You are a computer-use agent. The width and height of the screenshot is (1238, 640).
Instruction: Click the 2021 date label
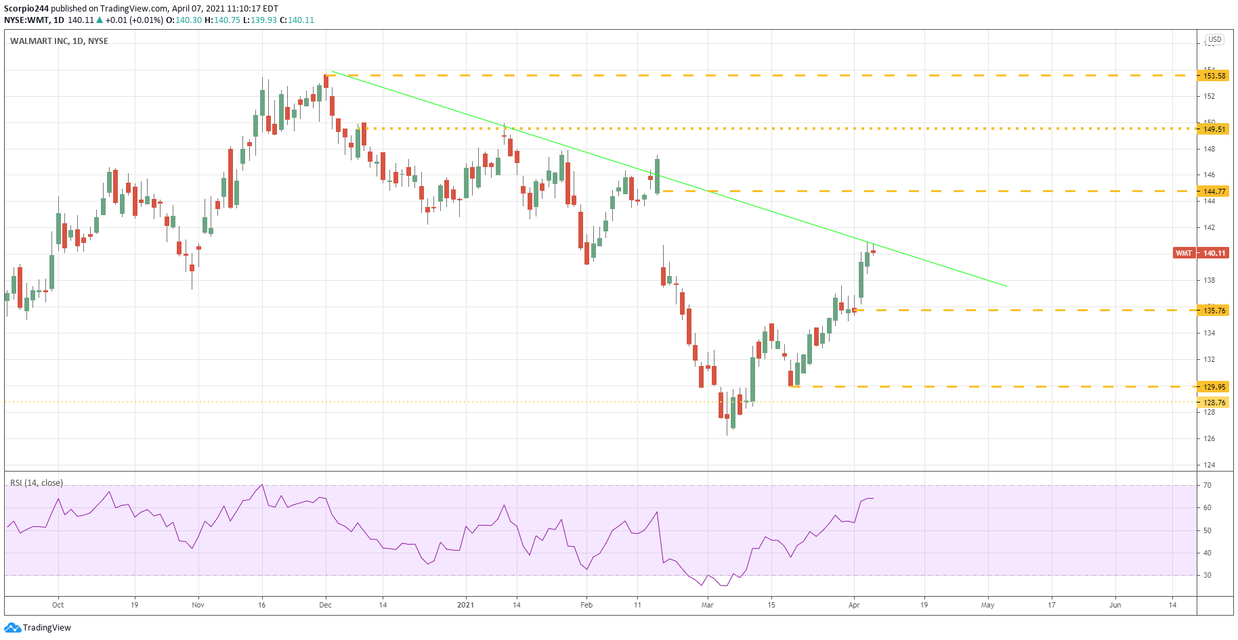[465, 605]
